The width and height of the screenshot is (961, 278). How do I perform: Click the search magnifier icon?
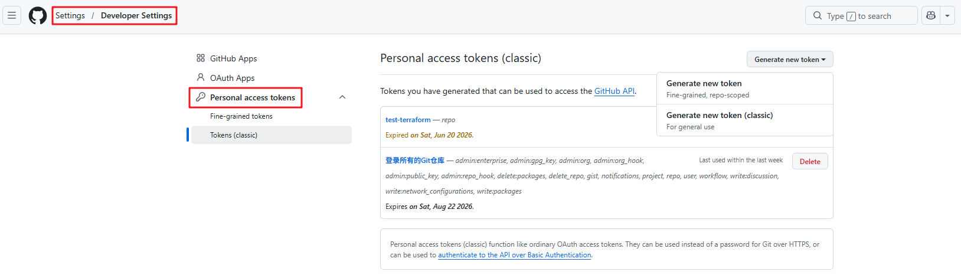tap(818, 15)
